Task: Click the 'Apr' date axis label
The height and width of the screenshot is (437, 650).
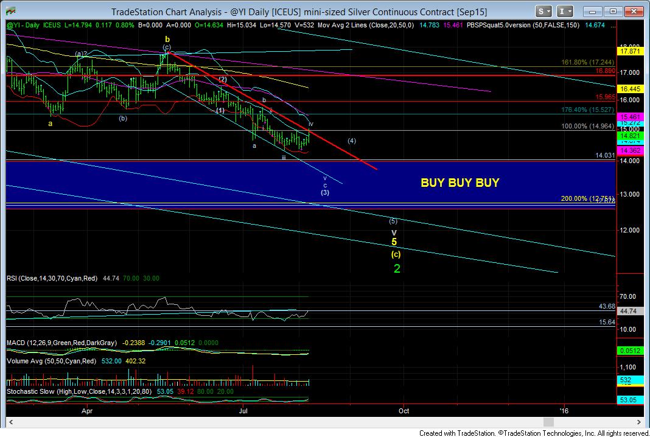Action: 86,411
